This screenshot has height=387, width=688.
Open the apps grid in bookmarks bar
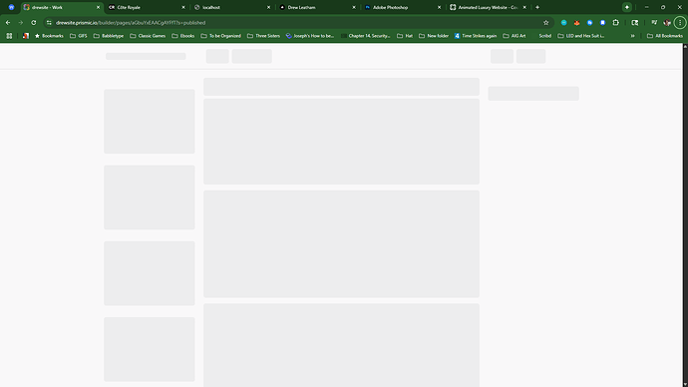point(9,36)
